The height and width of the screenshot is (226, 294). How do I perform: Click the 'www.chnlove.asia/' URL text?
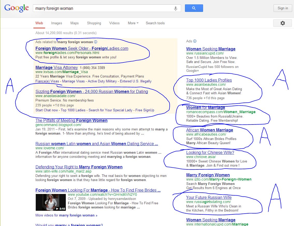201,157
